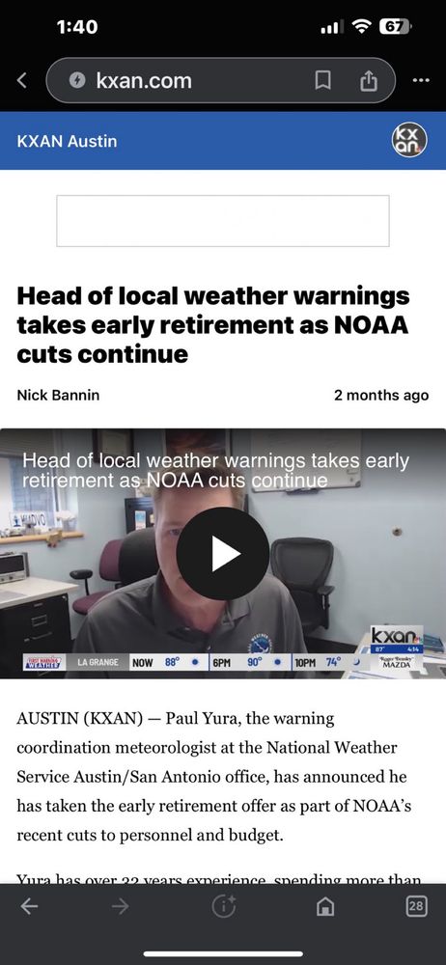Screen dimensions: 446x965
Task: Tap the 2 months ago timestamp
Action: 381,395
